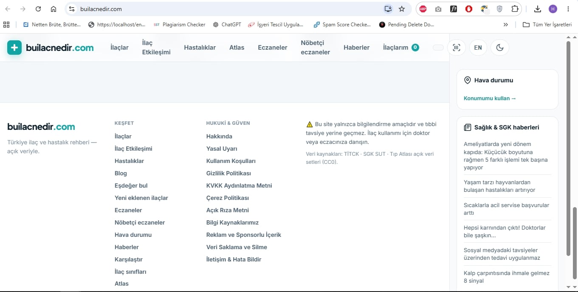The height and width of the screenshot is (292, 578).
Task: Open Gizlilik Politikası link
Action: click(228, 173)
